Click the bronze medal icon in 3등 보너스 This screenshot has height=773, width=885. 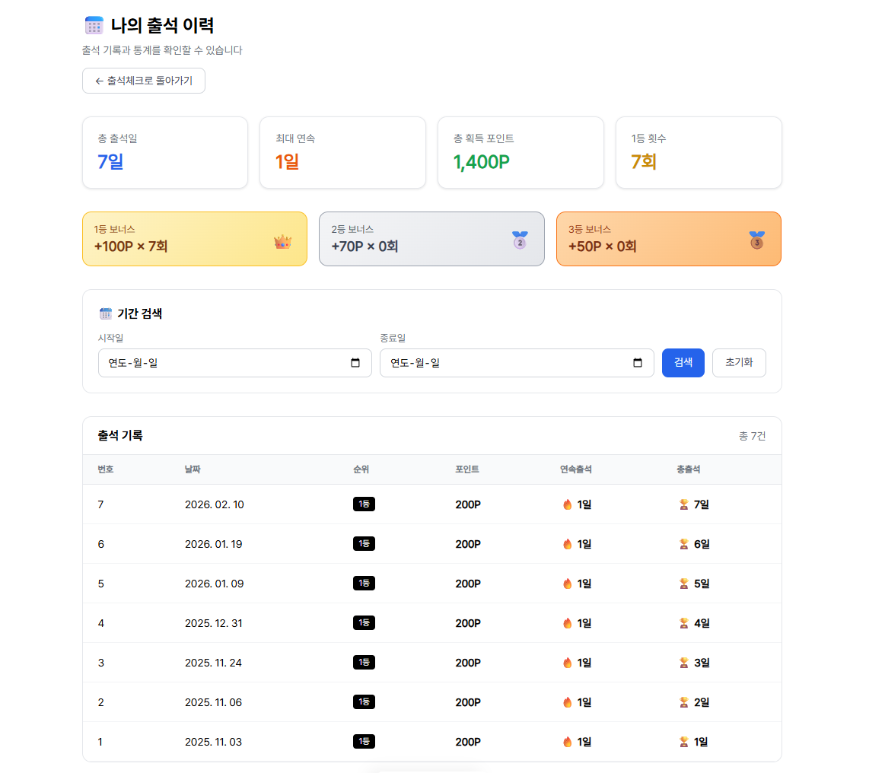click(756, 240)
